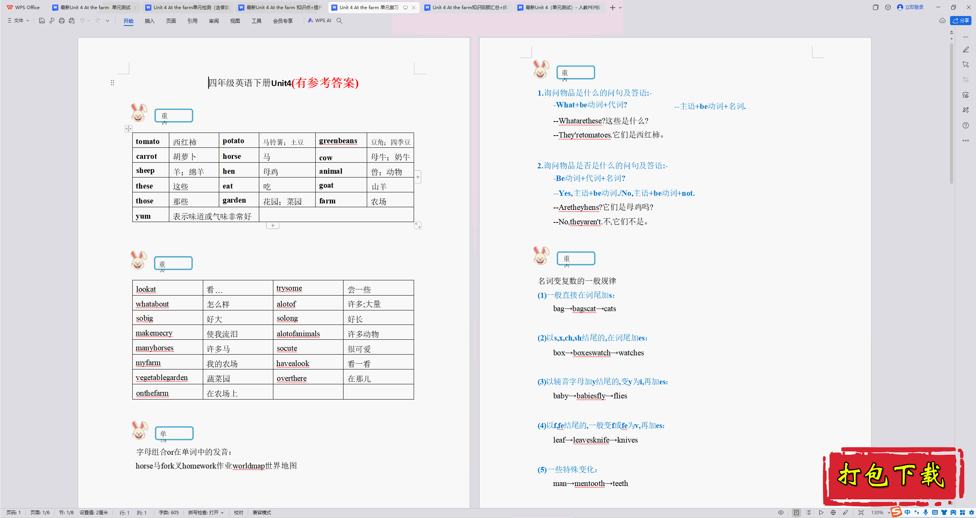Image resolution: width=976 pixels, height=518 pixels.
Task: Click the blue 分享 share button
Action: [961, 21]
